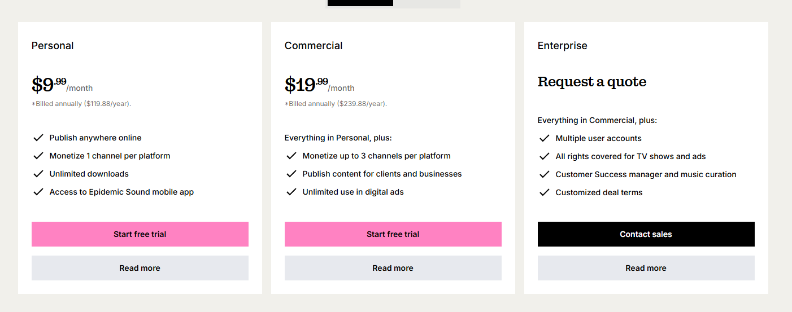Tap the checkmark beside Epidemic Sound mobile app access
Screen dimensions: 792x312
(x=38, y=192)
